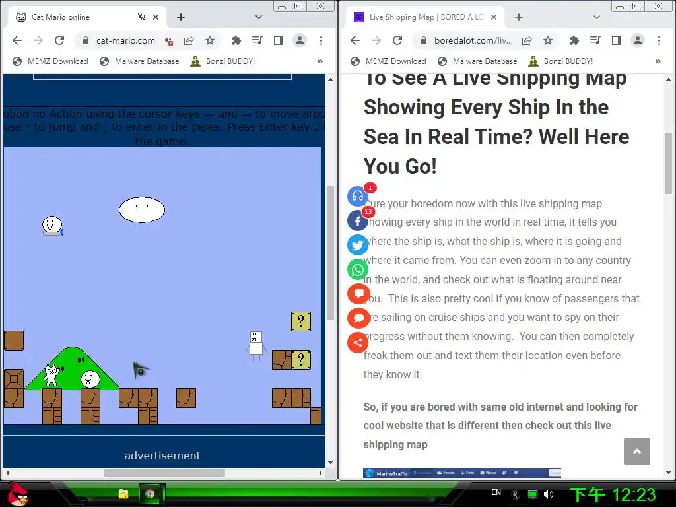Click the upper yellow question block in game
676x507 pixels.
pos(301,321)
